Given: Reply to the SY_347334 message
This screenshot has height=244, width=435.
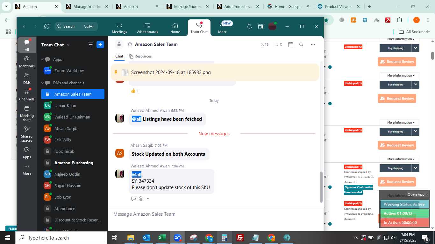Looking at the screenshot, I should pos(133,199).
